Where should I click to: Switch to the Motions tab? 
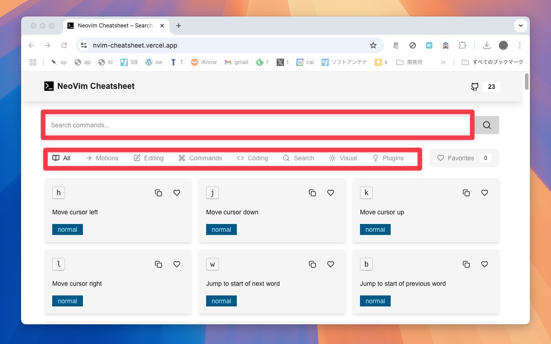tap(102, 158)
